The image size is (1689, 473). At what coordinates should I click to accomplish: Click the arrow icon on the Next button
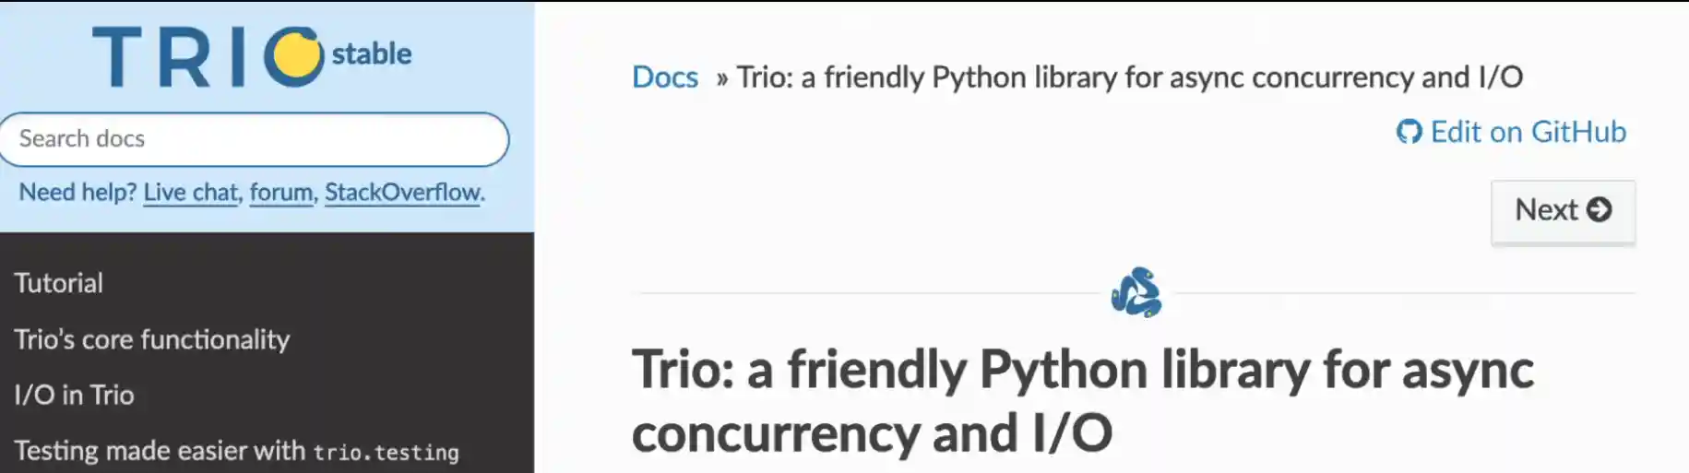pos(1599,210)
